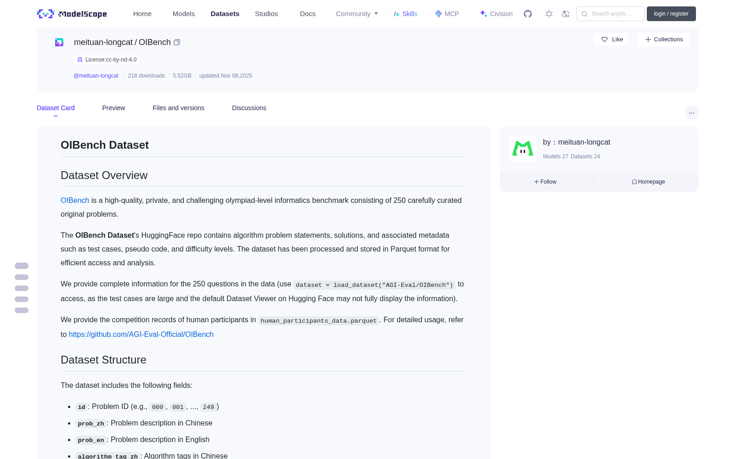Switch to Dataset Card tab
735x459 pixels.
click(56, 108)
